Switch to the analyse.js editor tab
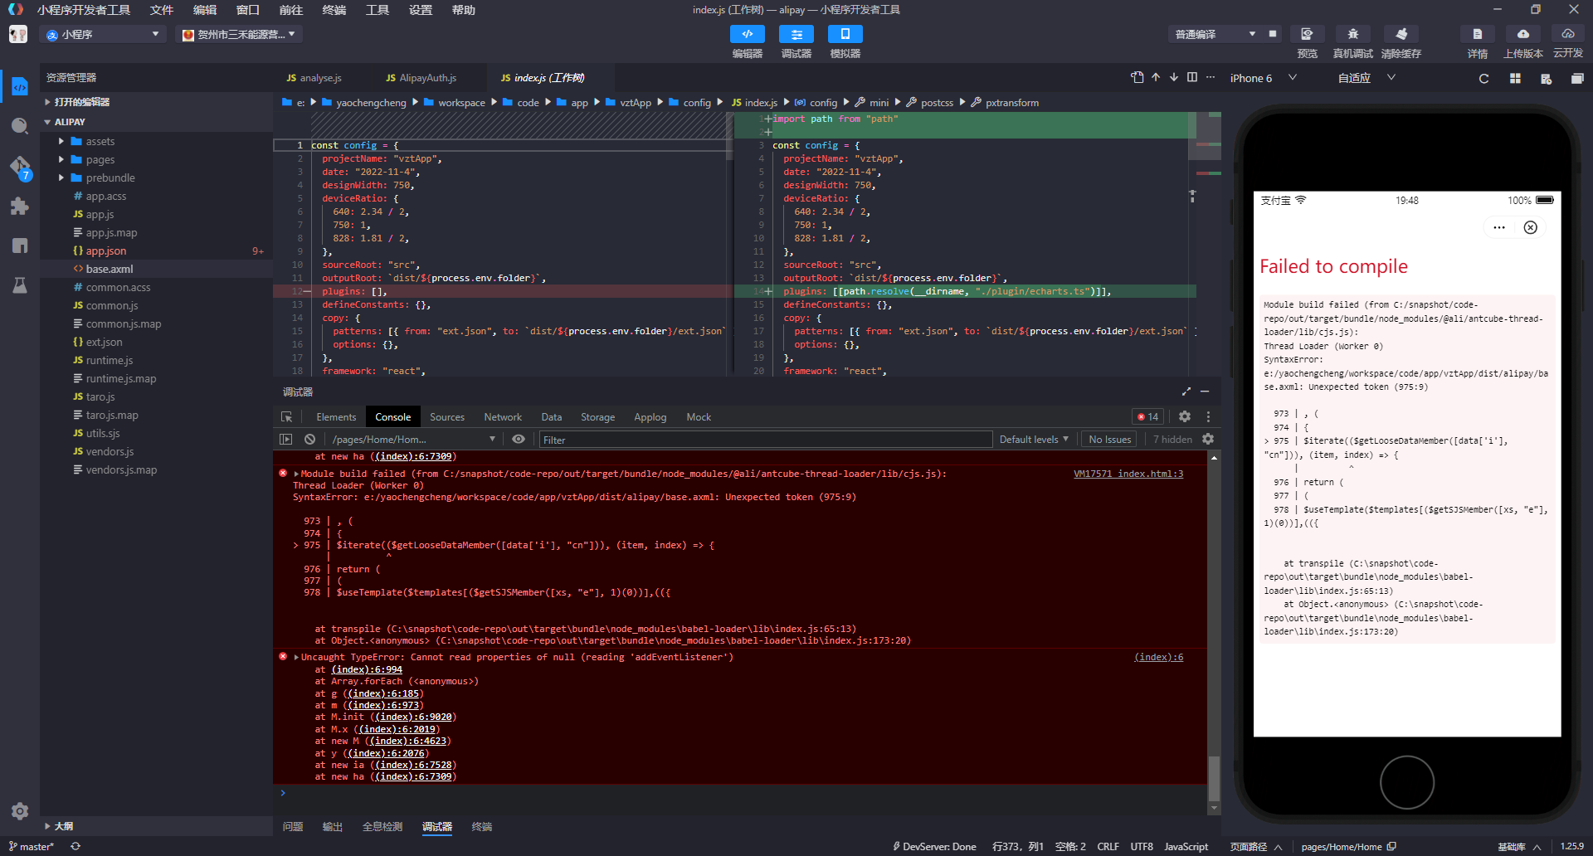The width and height of the screenshot is (1593, 856). 314,78
